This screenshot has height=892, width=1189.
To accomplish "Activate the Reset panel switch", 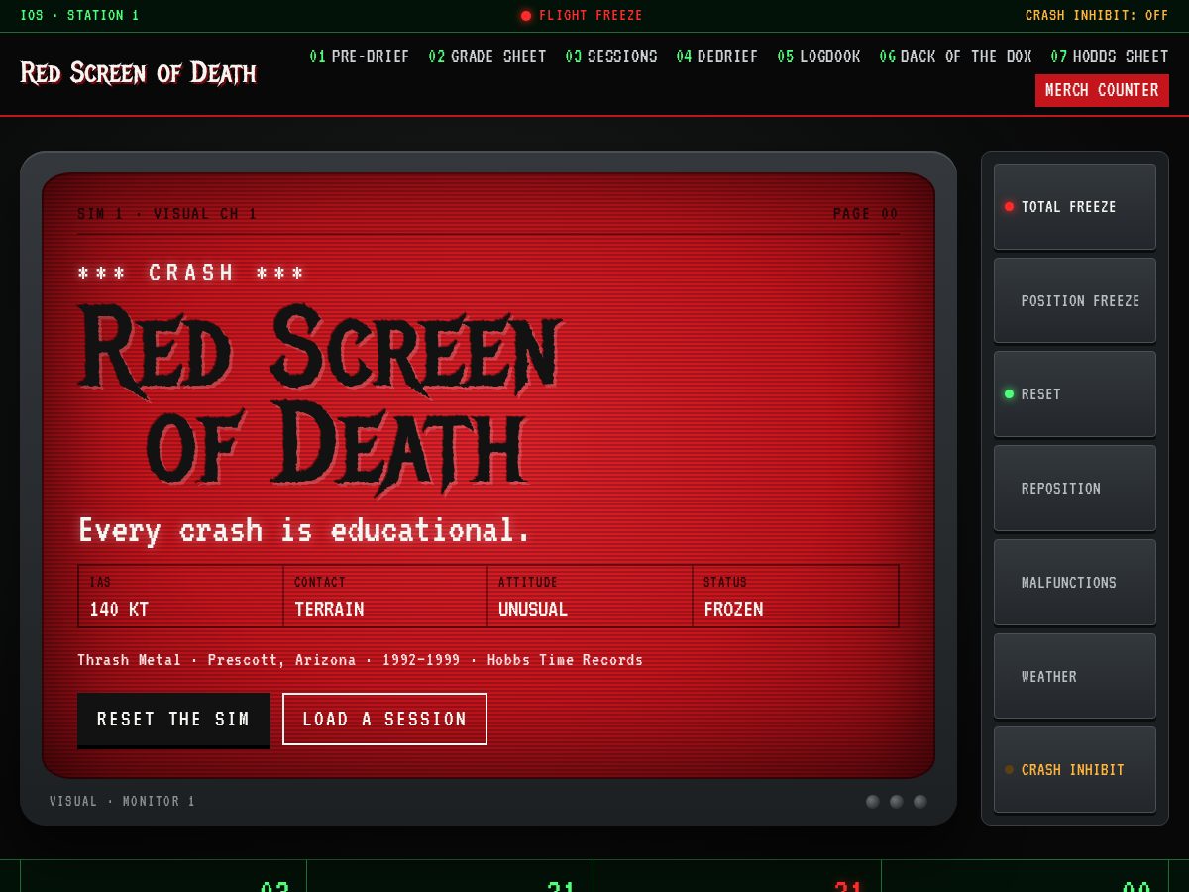I will pos(1075,394).
